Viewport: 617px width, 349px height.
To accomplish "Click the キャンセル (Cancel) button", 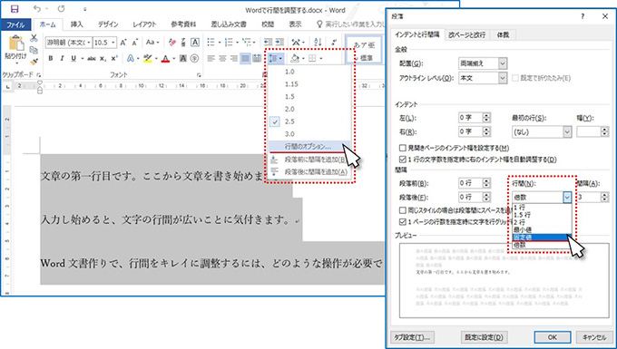I will click(x=593, y=337).
